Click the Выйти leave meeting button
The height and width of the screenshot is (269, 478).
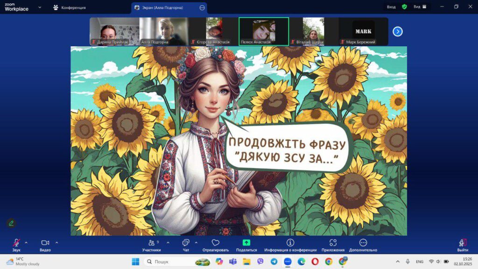tap(463, 243)
